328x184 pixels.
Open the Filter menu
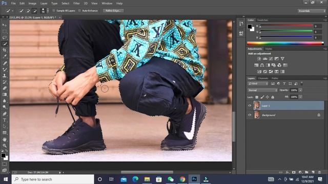pos(76,4)
